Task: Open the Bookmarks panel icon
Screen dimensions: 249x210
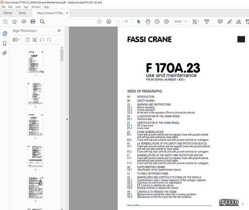Action: [4, 43]
